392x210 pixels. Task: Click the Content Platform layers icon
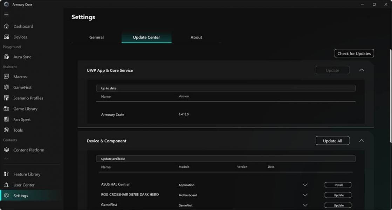(x=7, y=150)
